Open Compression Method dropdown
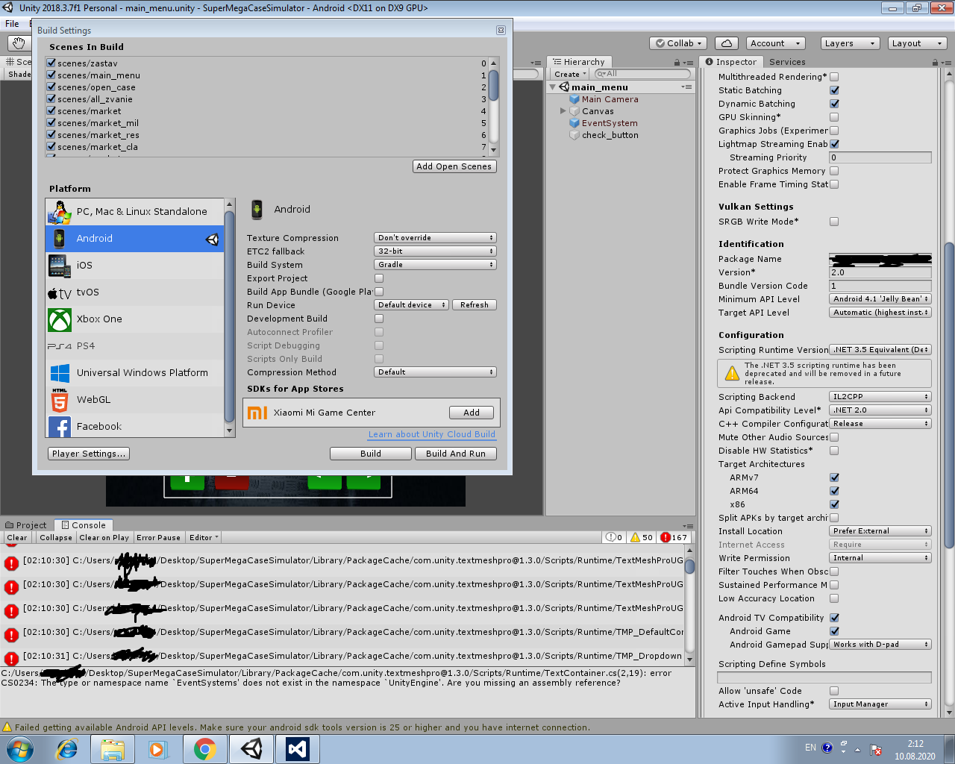Viewport: 955px width, 764px height. 435,372
